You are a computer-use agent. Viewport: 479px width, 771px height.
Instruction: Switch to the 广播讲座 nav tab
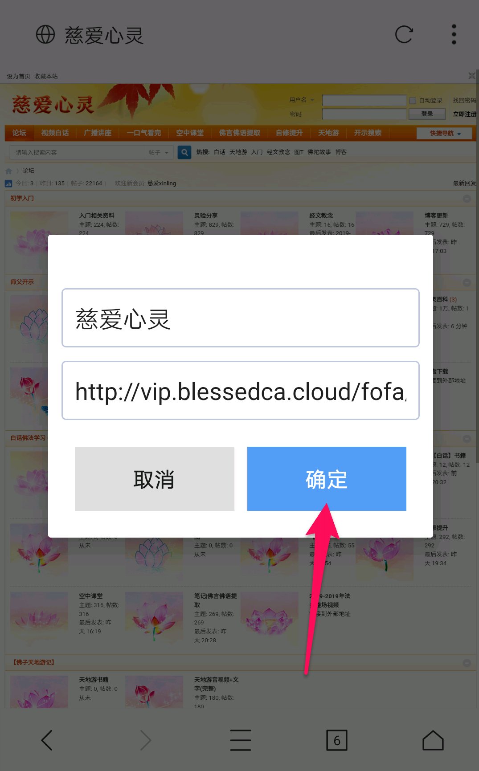coord(98,133)
